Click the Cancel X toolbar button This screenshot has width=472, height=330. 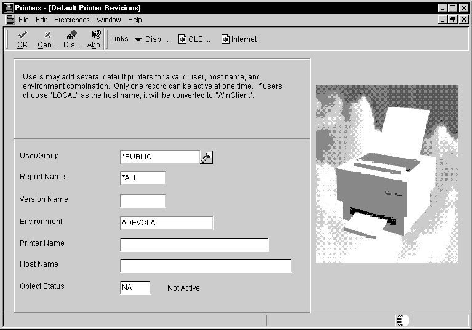click(x=47, y=39)
